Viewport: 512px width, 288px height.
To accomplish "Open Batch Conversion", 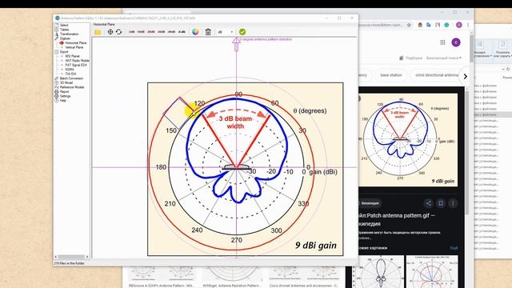I will click(x=71, y=78).
